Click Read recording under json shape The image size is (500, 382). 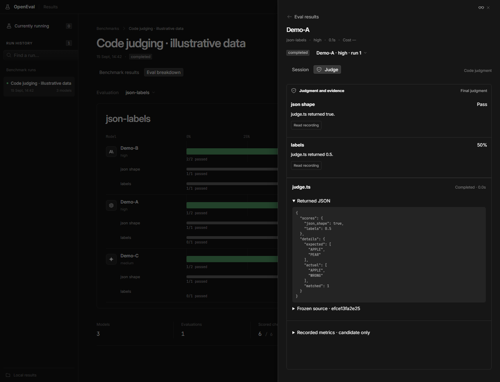[x=306, y=125]
